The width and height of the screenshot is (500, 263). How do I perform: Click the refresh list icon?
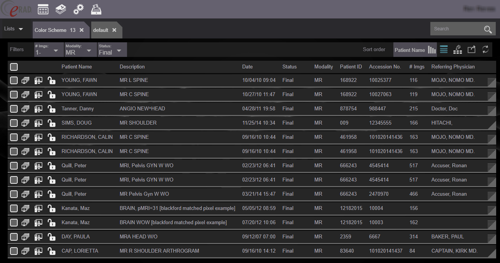coord(485,50)
